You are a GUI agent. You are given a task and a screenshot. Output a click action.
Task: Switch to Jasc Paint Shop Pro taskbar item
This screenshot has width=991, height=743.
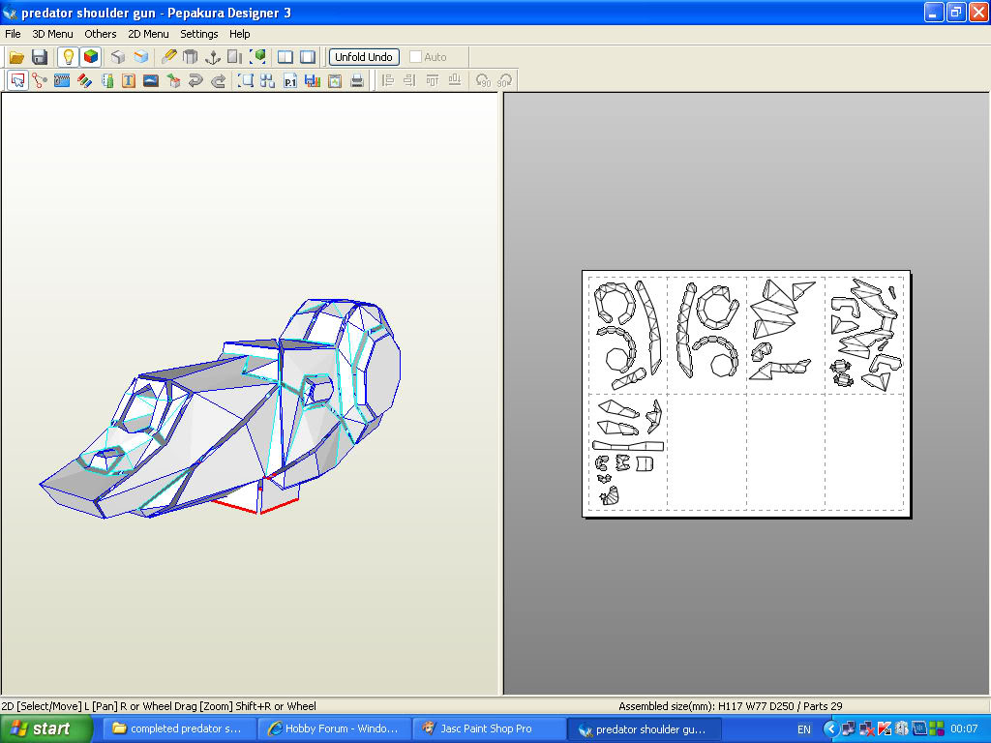click(489, 729)
